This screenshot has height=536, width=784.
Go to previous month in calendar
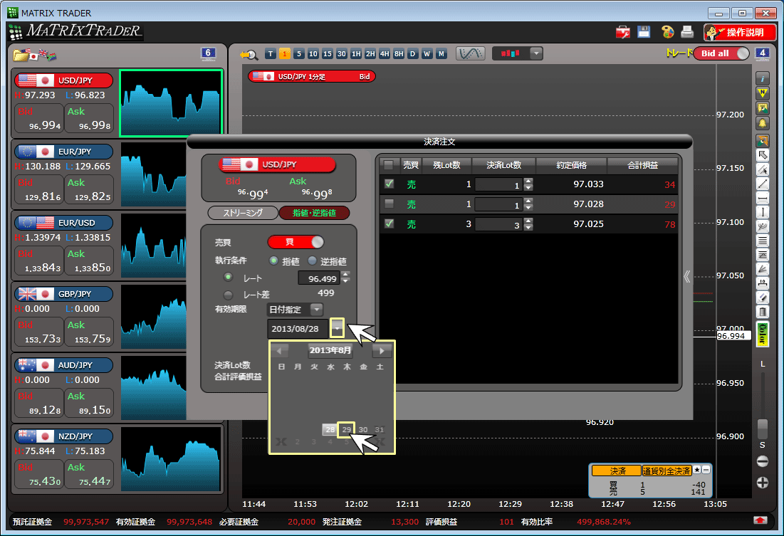(x=280, y=350)
